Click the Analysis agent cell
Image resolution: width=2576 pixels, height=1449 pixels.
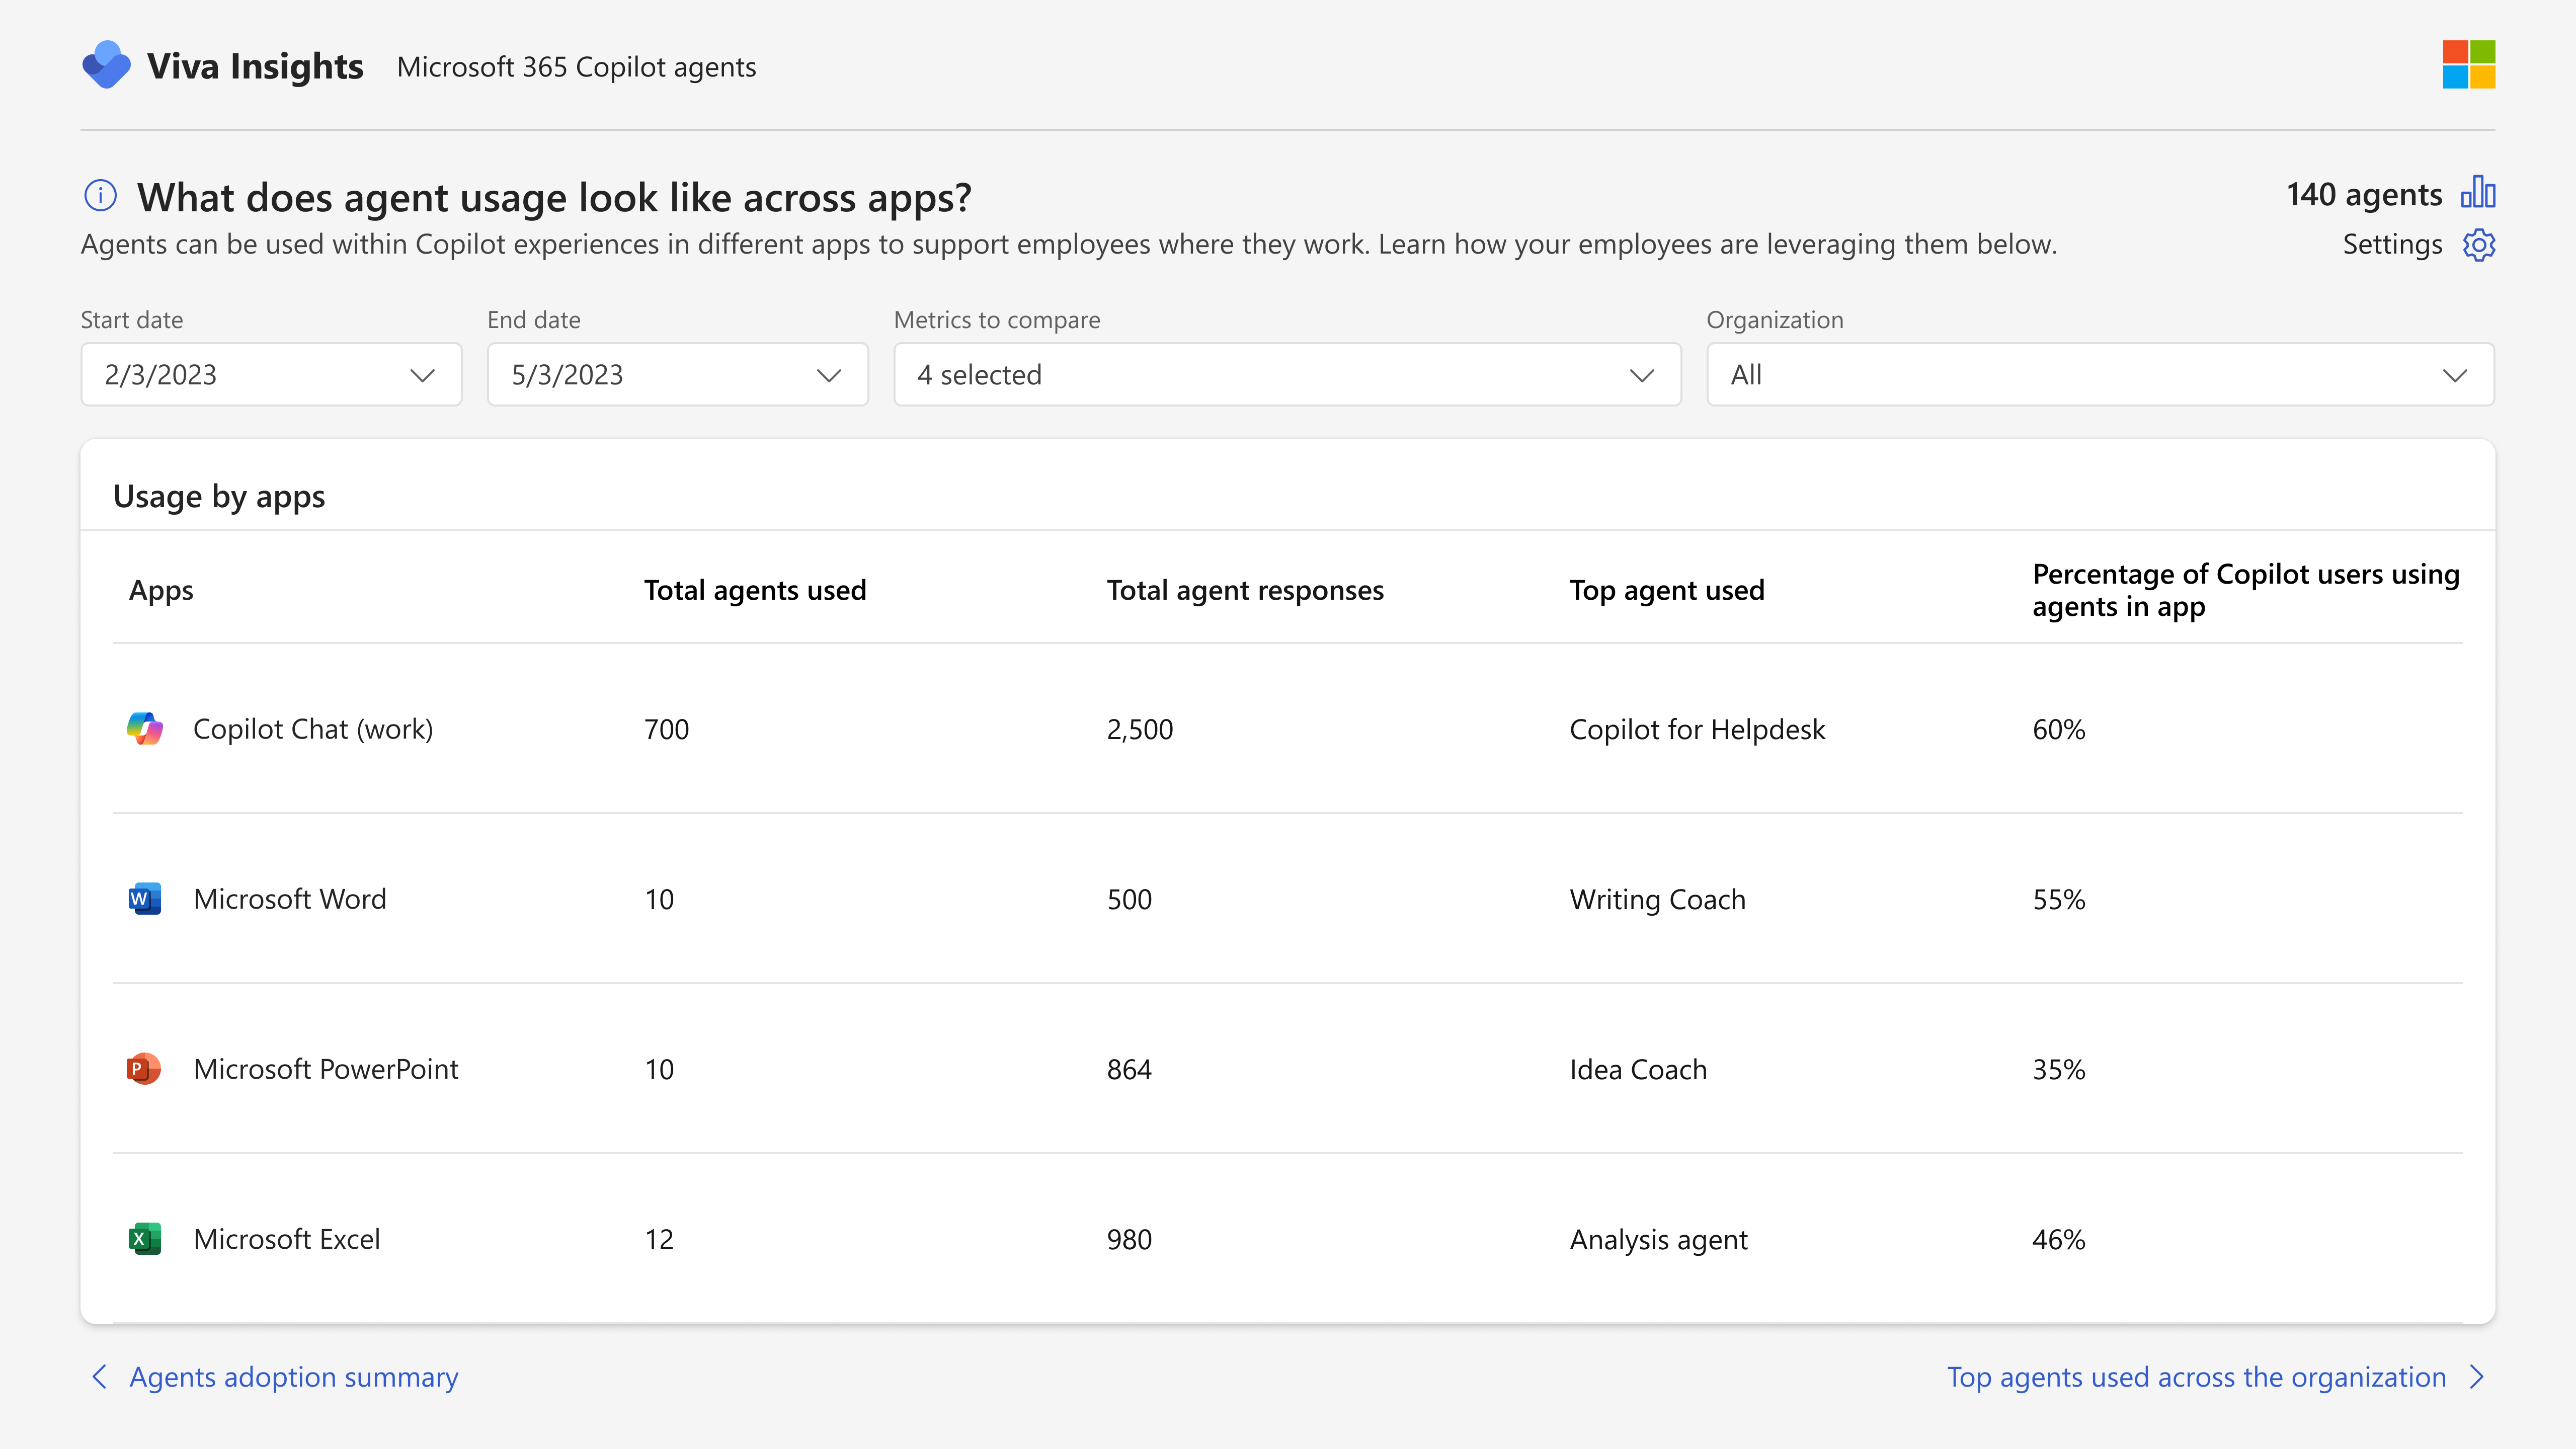(x=1658, y=1239)
